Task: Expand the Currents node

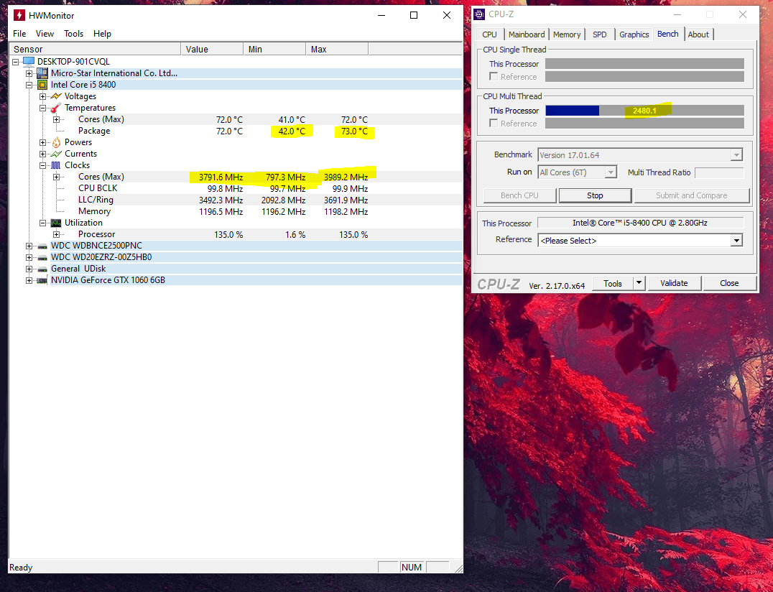Action: [x=43, y=154]
